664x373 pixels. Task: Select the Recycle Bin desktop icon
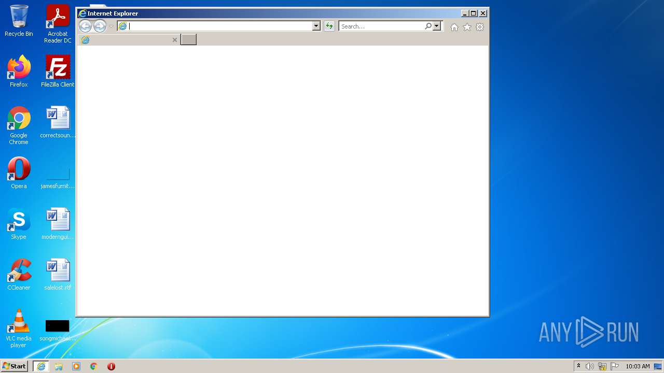(19, 21)
